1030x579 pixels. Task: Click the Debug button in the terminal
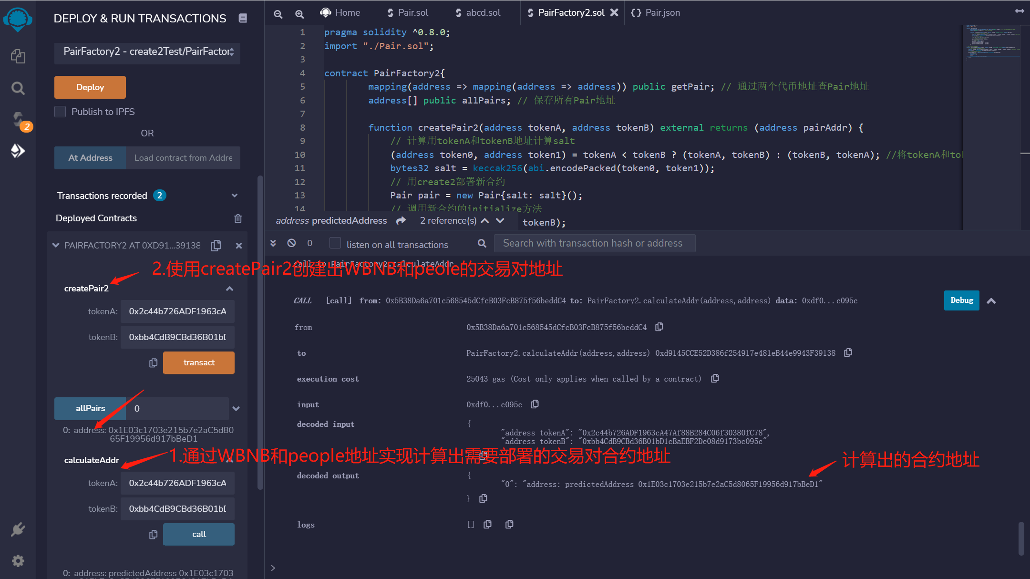click(961, 300)
